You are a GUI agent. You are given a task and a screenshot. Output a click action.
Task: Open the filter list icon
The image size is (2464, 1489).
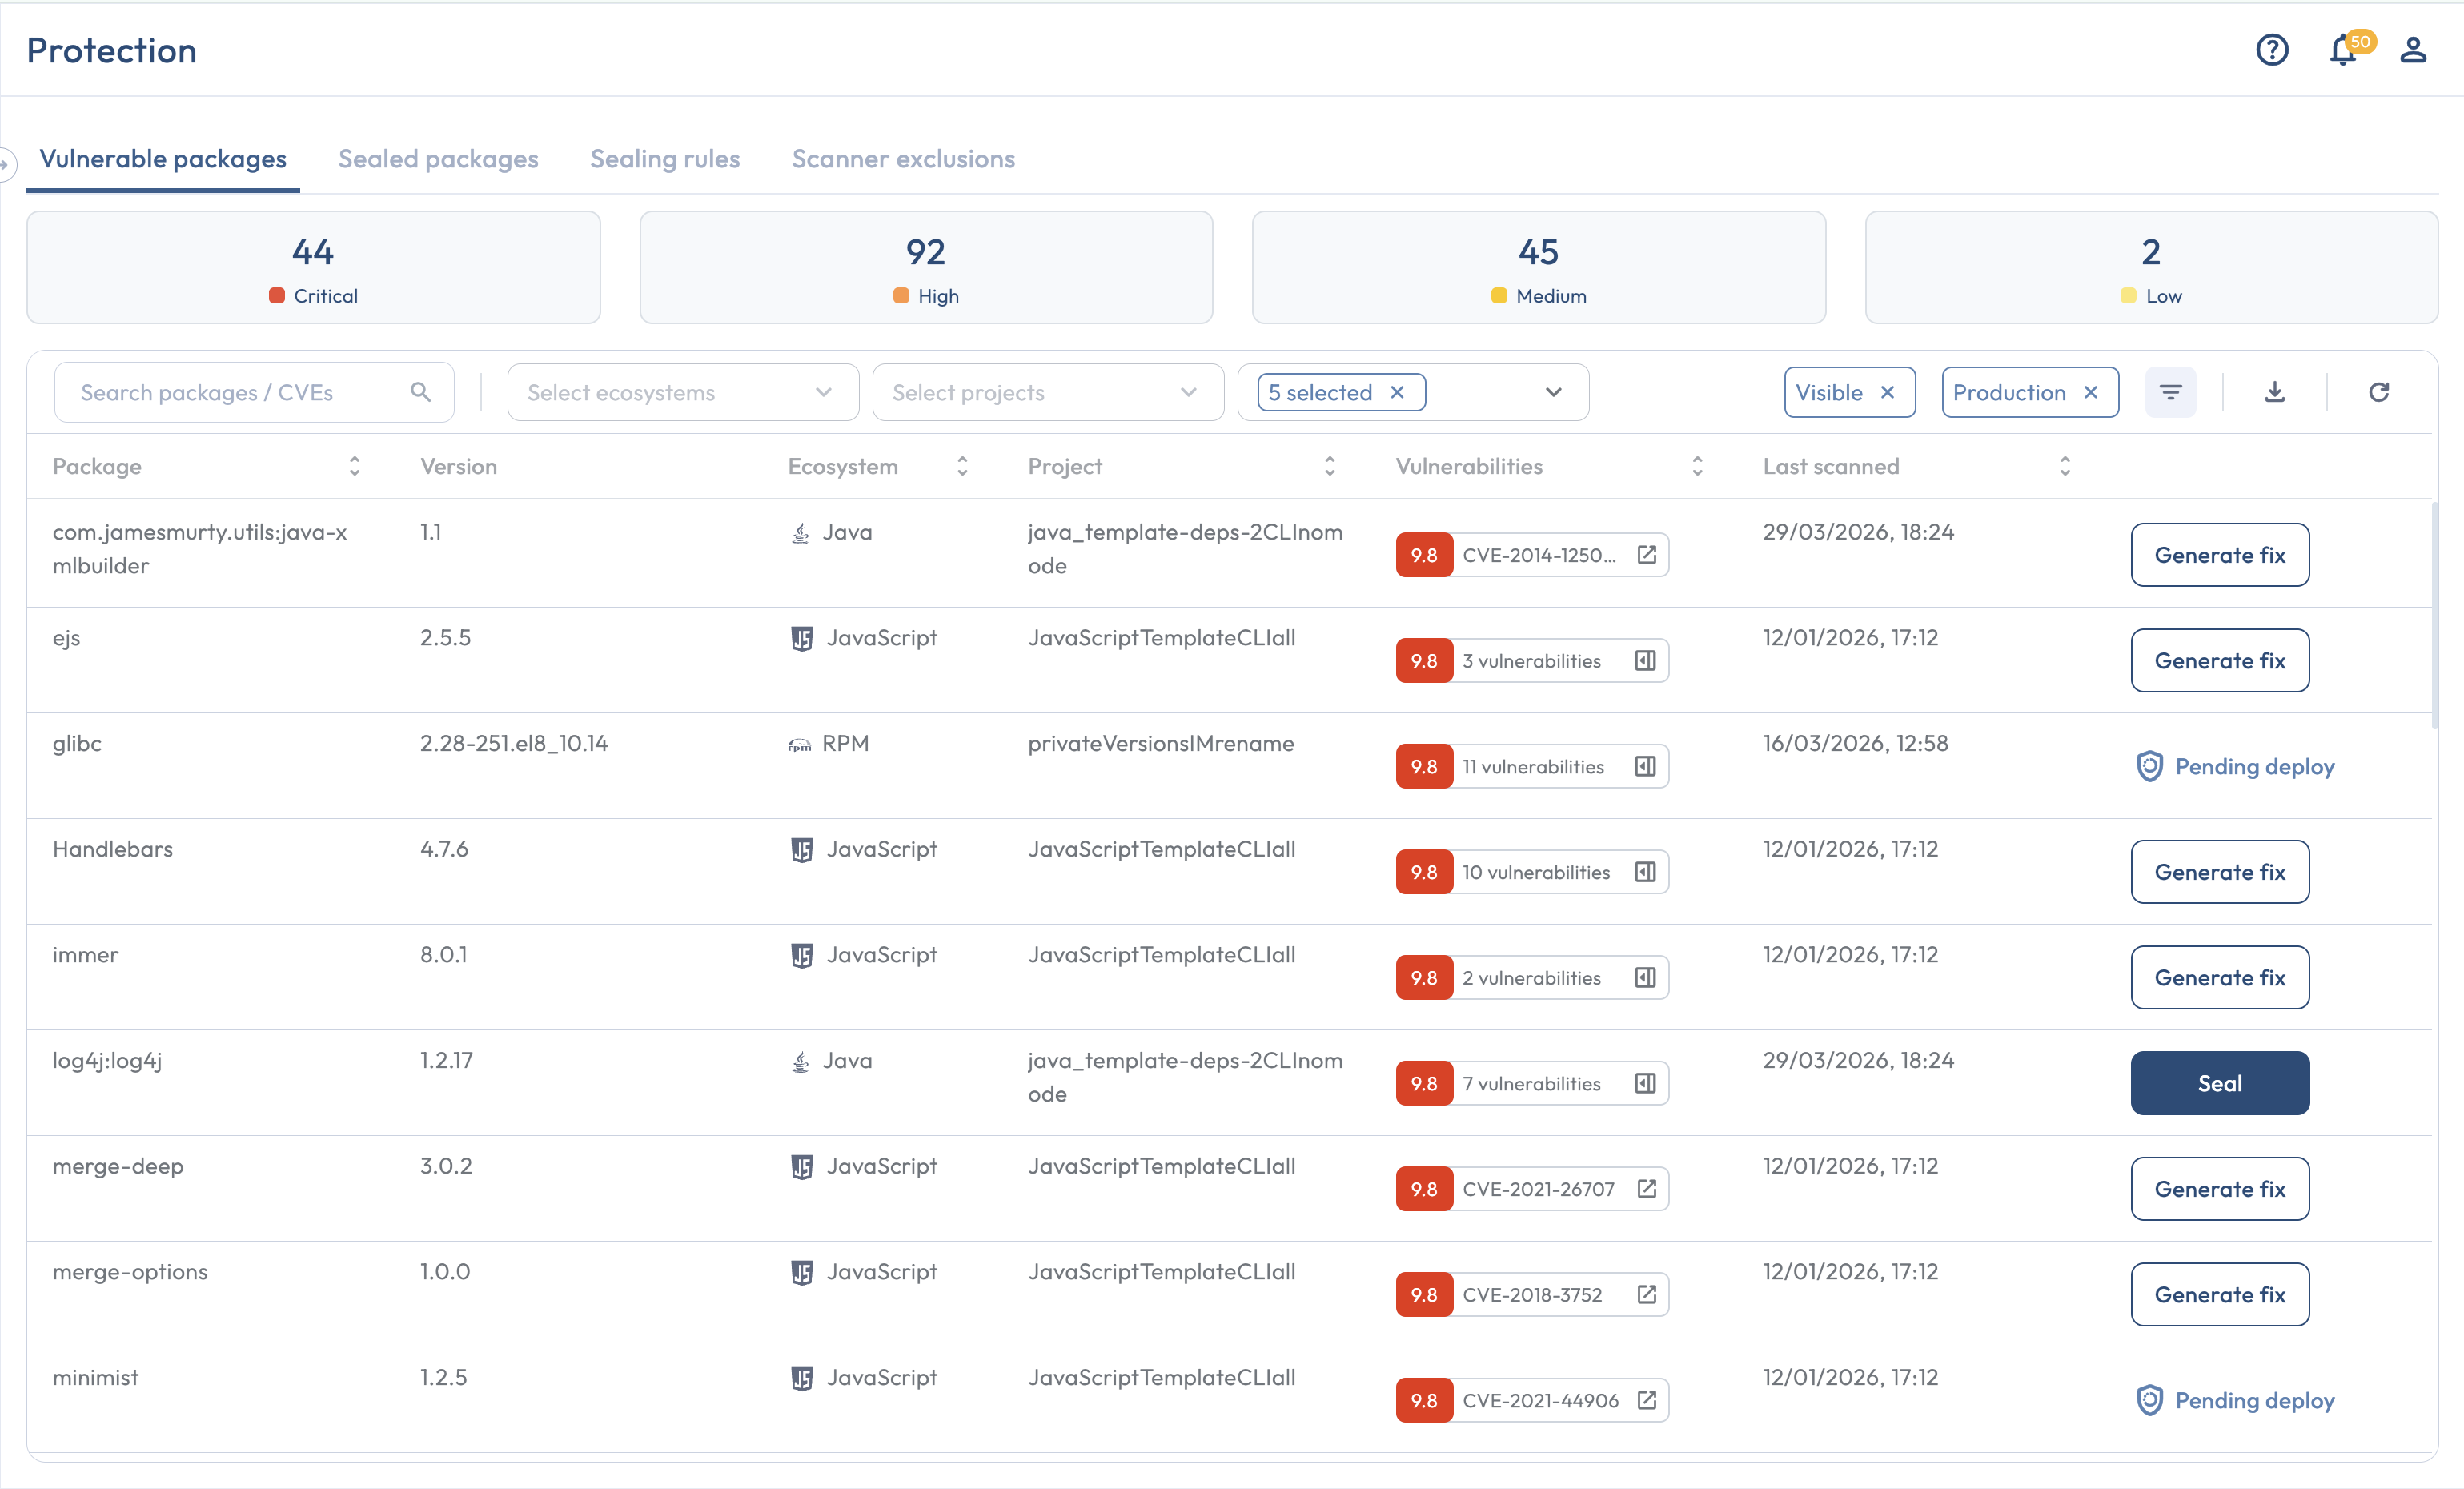pos(2170,392)
